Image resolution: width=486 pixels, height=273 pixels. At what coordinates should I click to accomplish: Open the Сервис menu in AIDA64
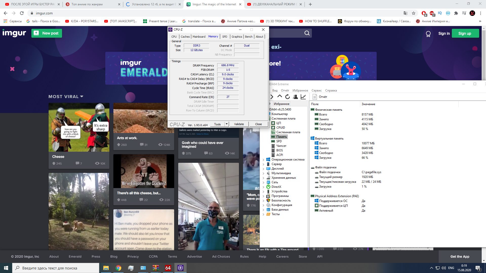(x=316, y=90)
